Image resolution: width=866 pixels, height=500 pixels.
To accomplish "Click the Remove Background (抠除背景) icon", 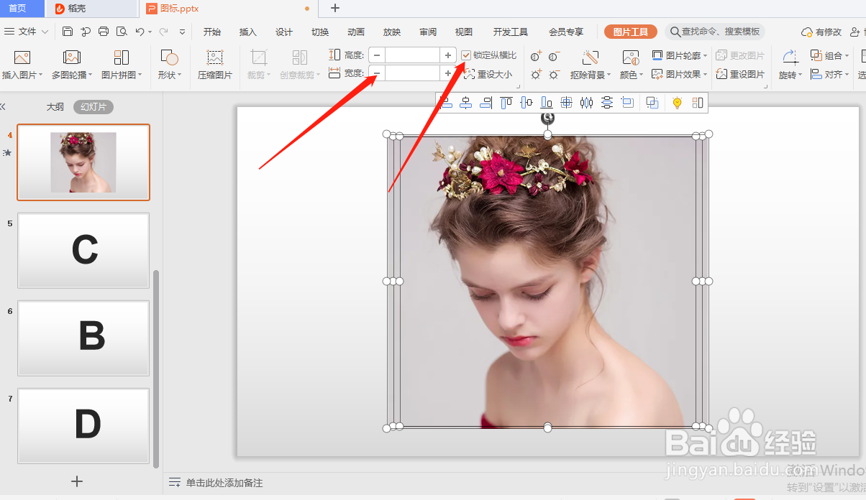I will pyautogui.click(x=591, y=58).
